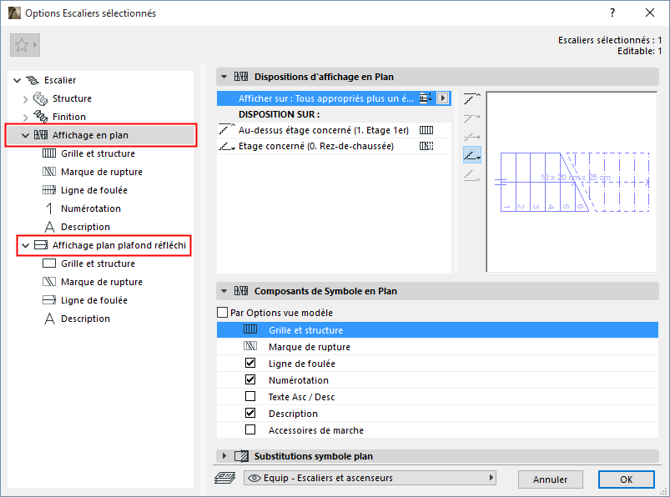This screenshot has width=670, height=497.
Task: Select Grille et structure under plafond réfléchi
Action: coord(98,264)
